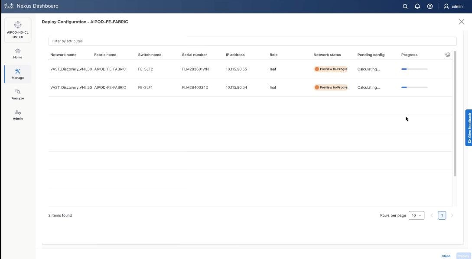Click the table vertical scrollbar
The height and width of the screenshot is (259, 472).
coord(455,114)
